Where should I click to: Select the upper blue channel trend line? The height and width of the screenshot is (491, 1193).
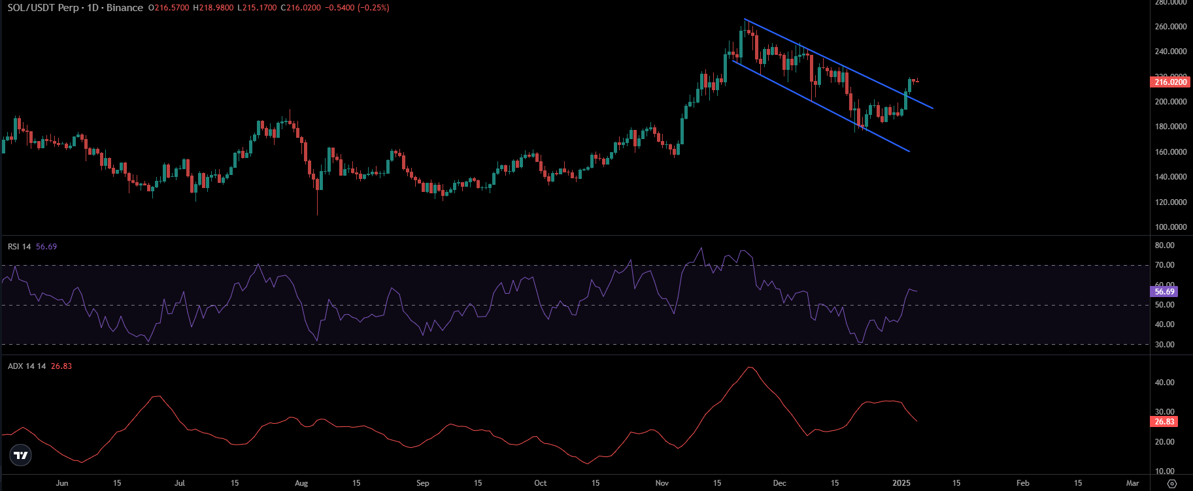839,65
